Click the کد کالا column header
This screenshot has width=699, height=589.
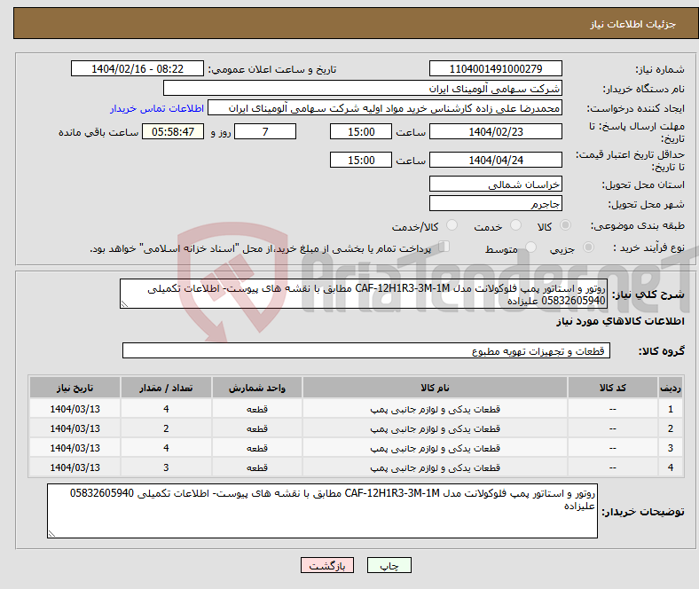pos(613,388)
